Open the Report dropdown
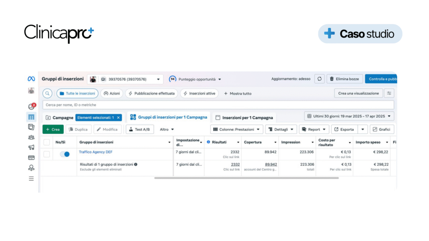Image resolution: width=429 pixels, height=241 pixels. pos(314,129)
